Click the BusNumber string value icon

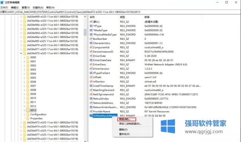(x=91, y=39)
